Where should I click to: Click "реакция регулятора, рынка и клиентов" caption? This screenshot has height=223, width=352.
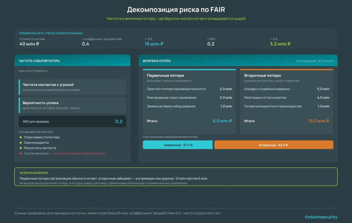(272, 81)
